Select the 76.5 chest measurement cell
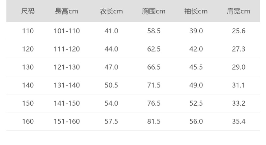Viewport: 266px width, 145px height. click(154, 103)
